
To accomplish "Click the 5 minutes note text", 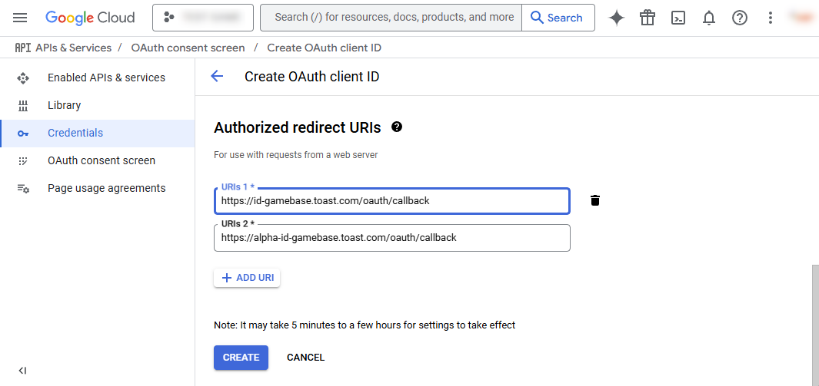I will point(365,325).
